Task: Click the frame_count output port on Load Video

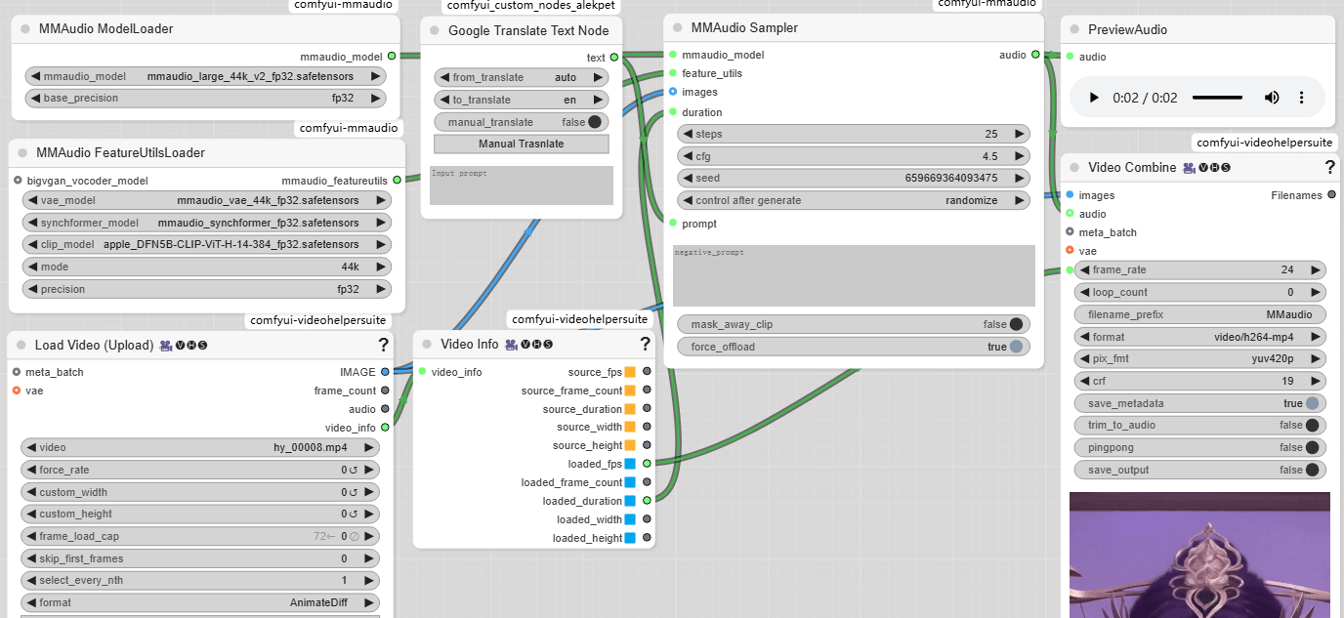Action: click(385, 391)
